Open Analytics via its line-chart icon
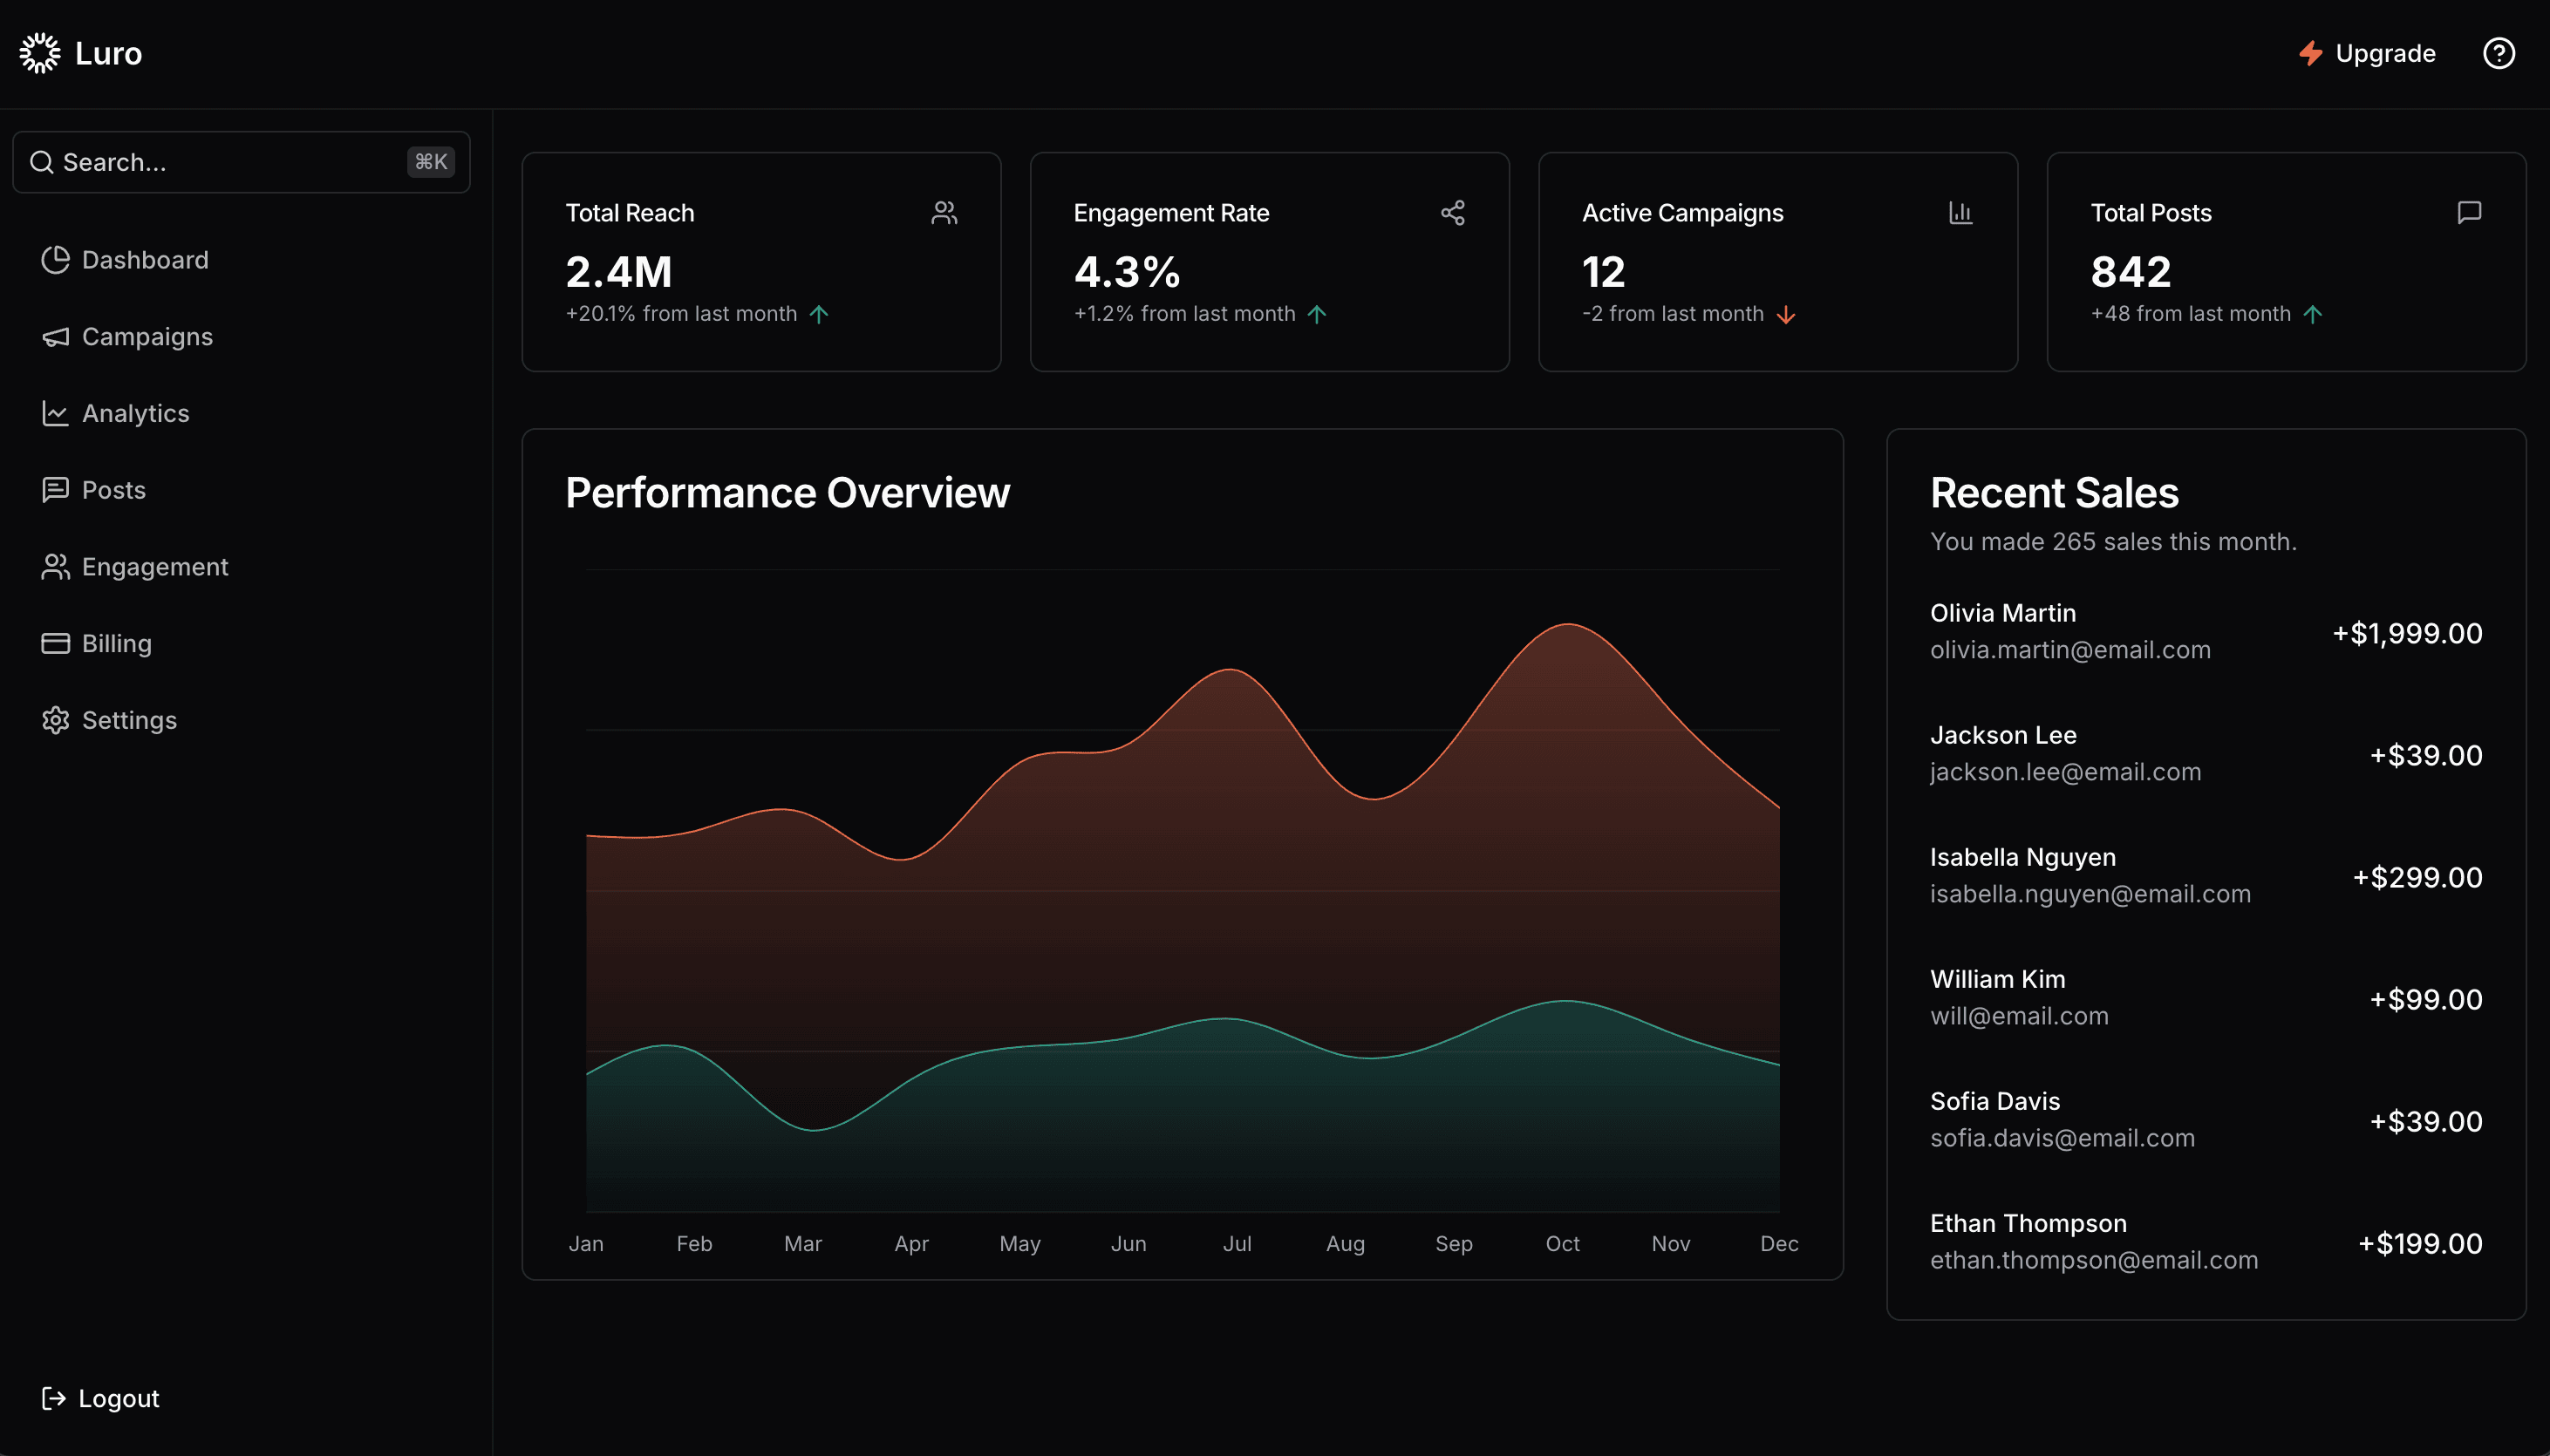Screen dimensions: 2550x1456 pyautogui.click(x=56, y=413)
